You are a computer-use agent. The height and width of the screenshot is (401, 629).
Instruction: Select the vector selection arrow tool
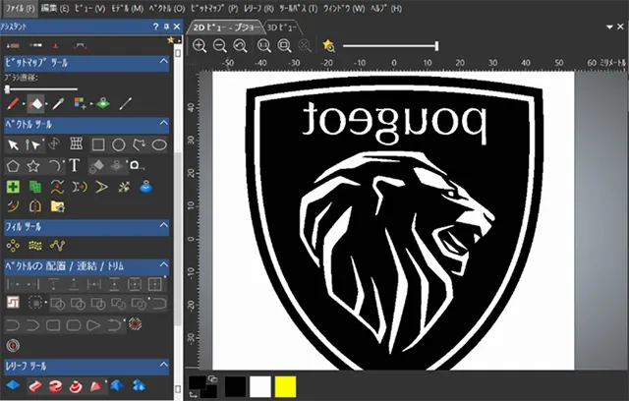click(13, 144)
